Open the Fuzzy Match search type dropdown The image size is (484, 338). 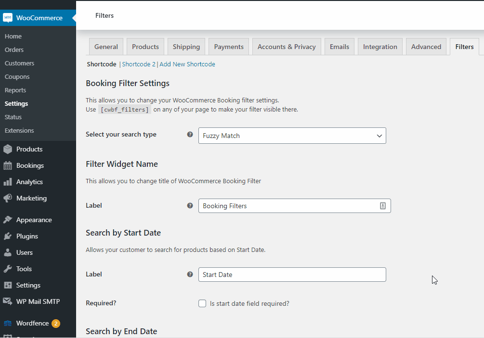[x=292, y=136]
